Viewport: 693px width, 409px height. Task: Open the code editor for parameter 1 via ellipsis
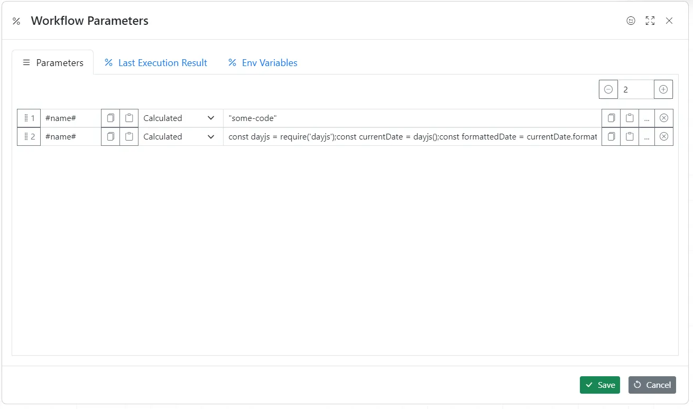646,118
